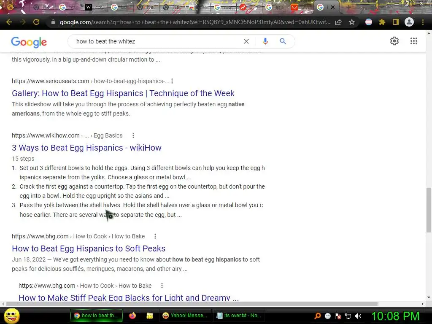Open the seriouseats.com Gallery result title
The height and width of the screenshot is (324, 432).
123,93
